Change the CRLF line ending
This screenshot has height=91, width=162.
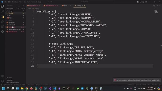coord(149,85)
